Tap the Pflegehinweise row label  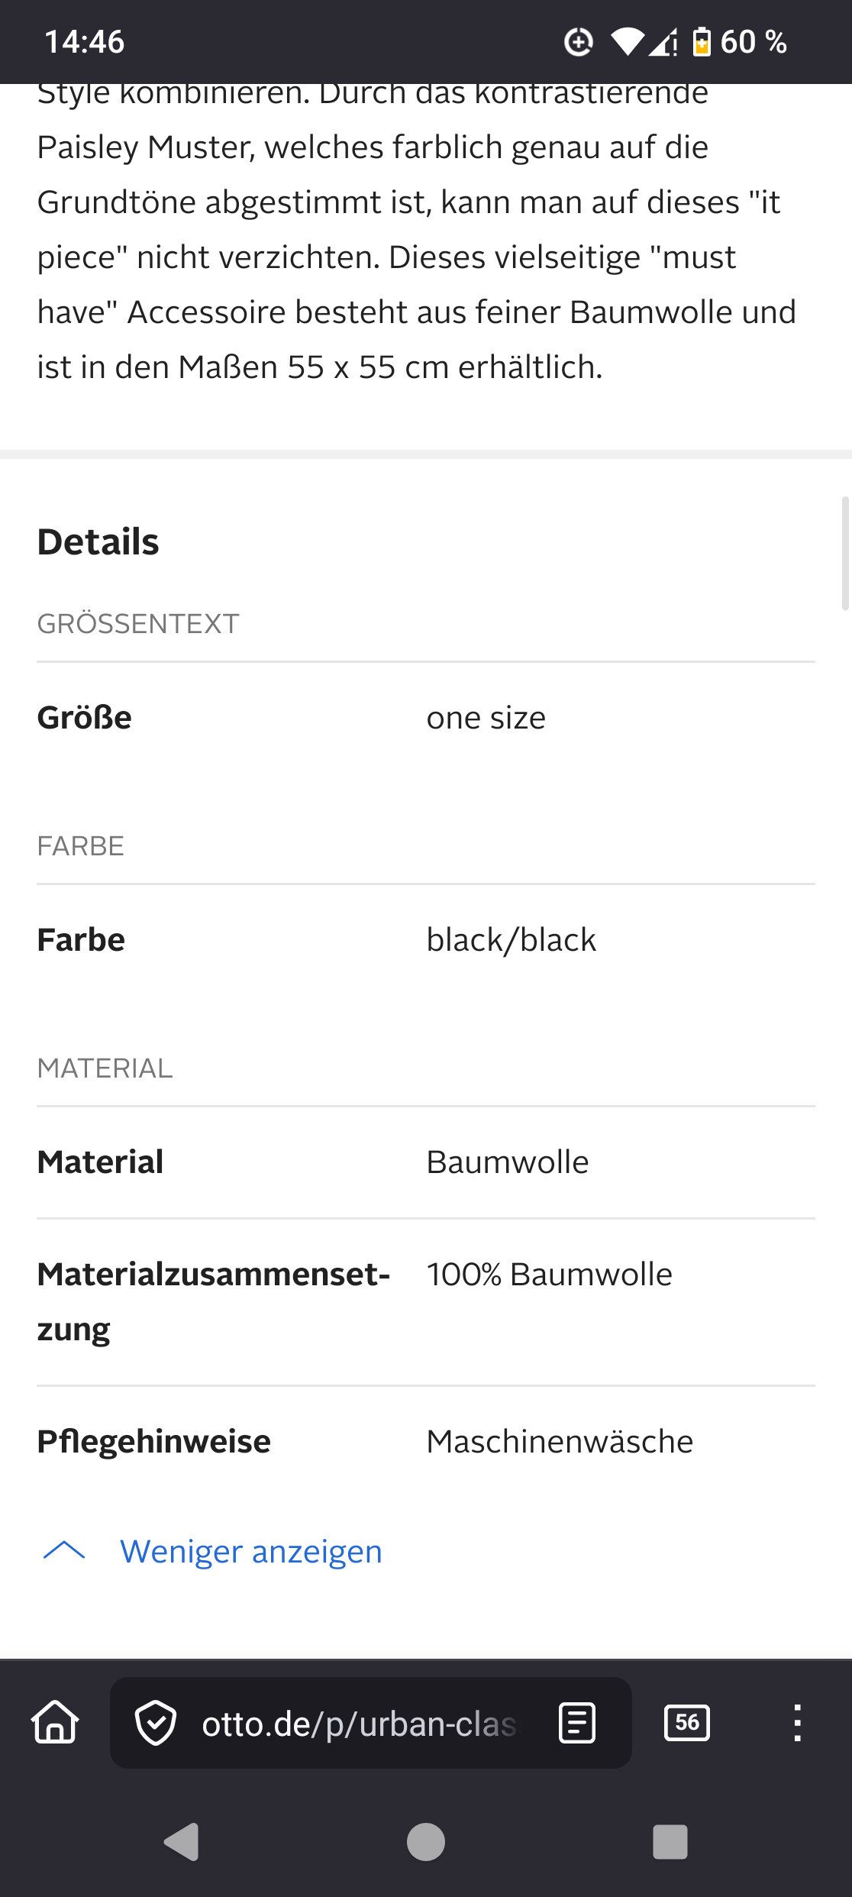(153, 1441)
